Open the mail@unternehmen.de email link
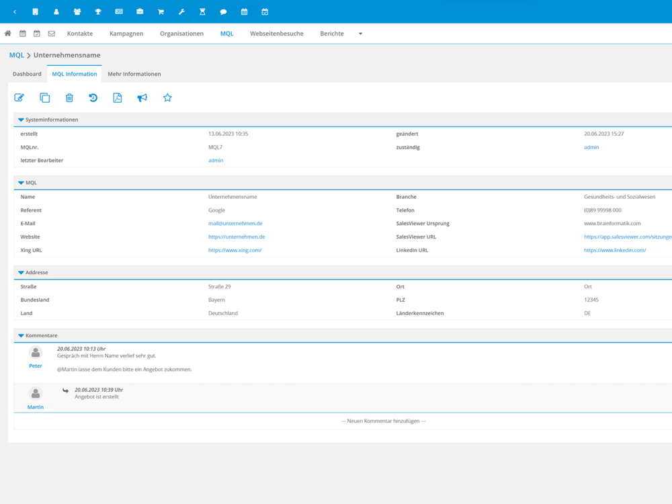672x504 pixels. click(x=235, y=224)
